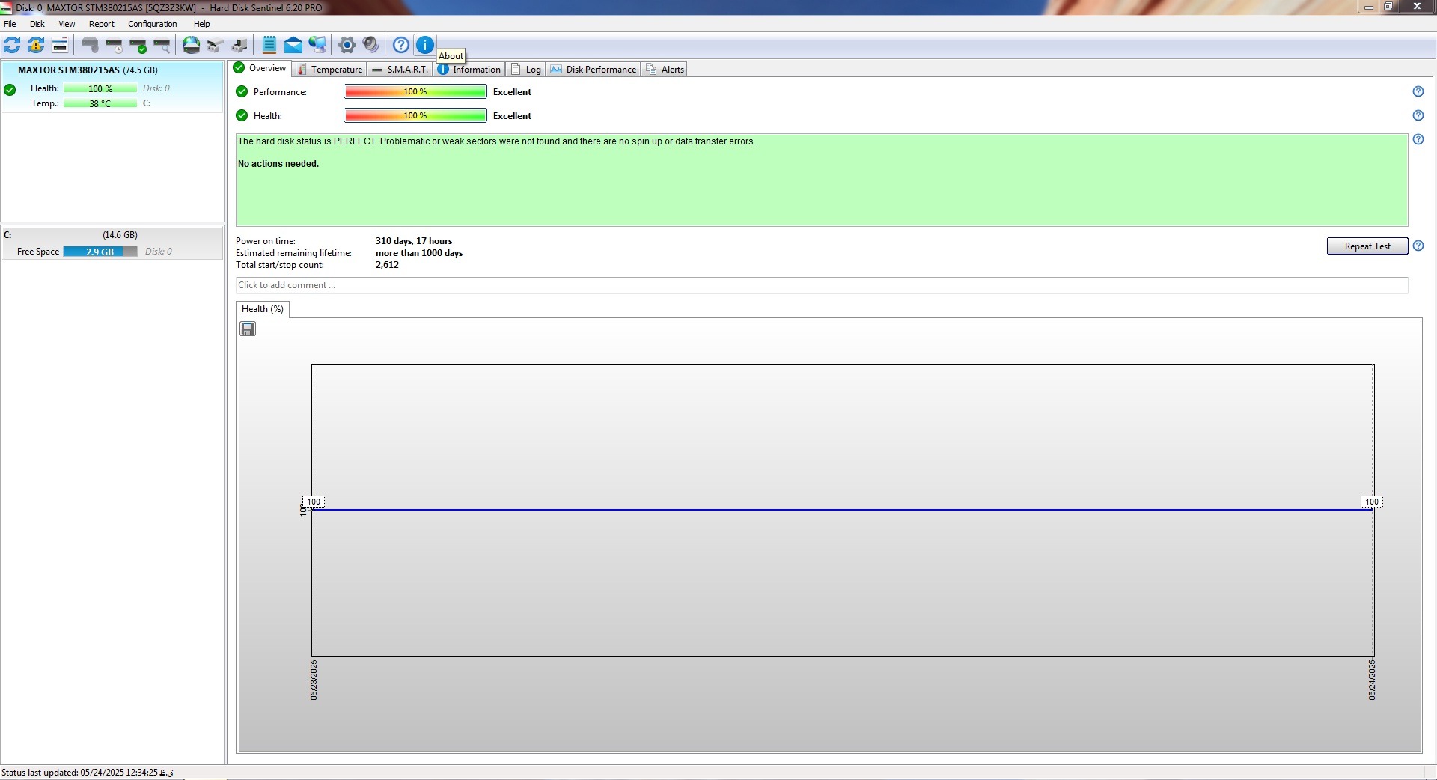Click the refresh-with-warning toolbar icon
1437x780 pixels.
point(36,45)
